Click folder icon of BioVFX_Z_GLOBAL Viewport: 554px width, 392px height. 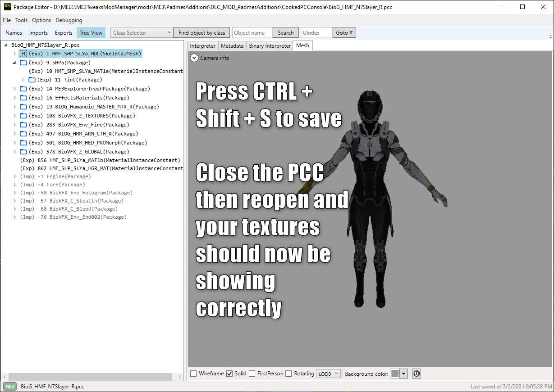pyautogui.click(x=23, y=152)
